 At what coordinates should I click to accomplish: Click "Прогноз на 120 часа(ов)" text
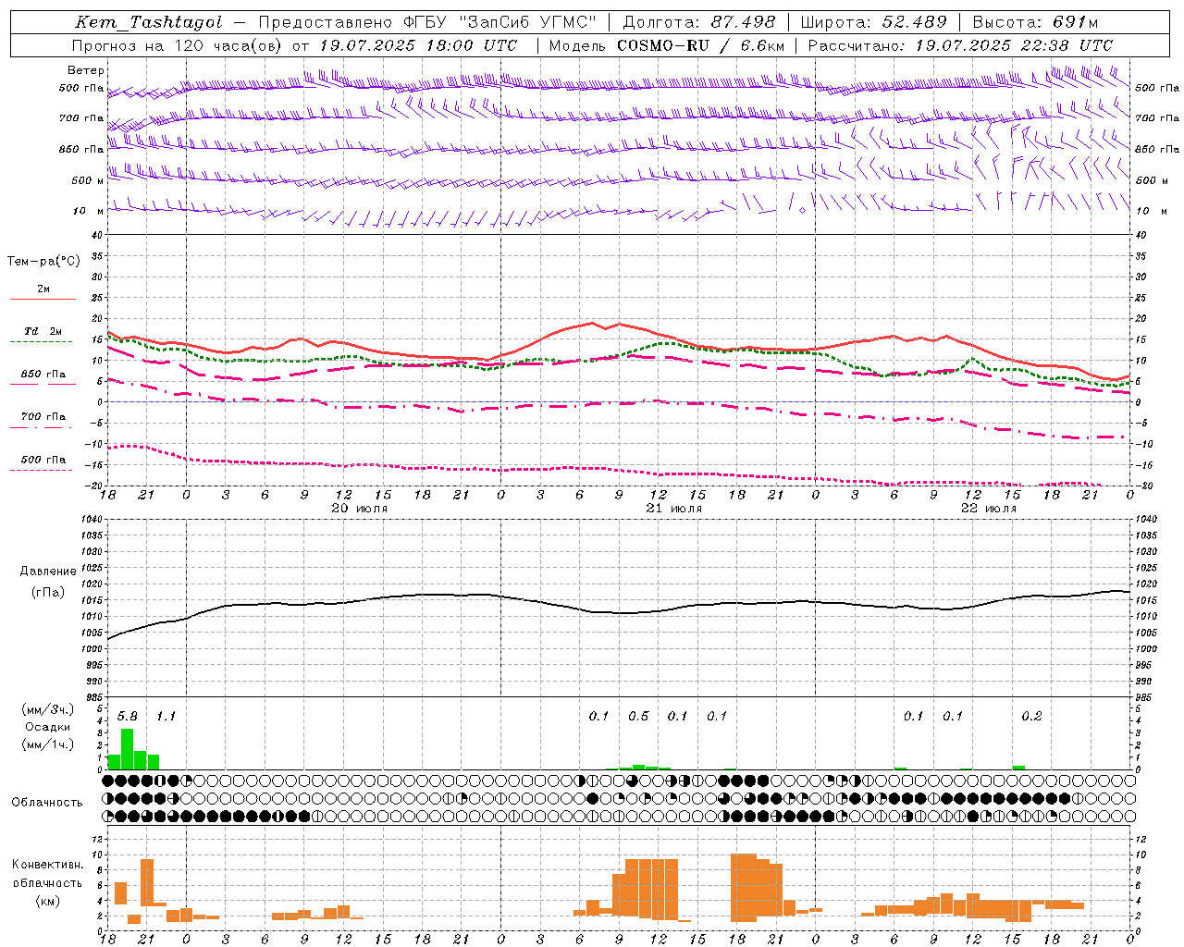[x=178, y=45]
